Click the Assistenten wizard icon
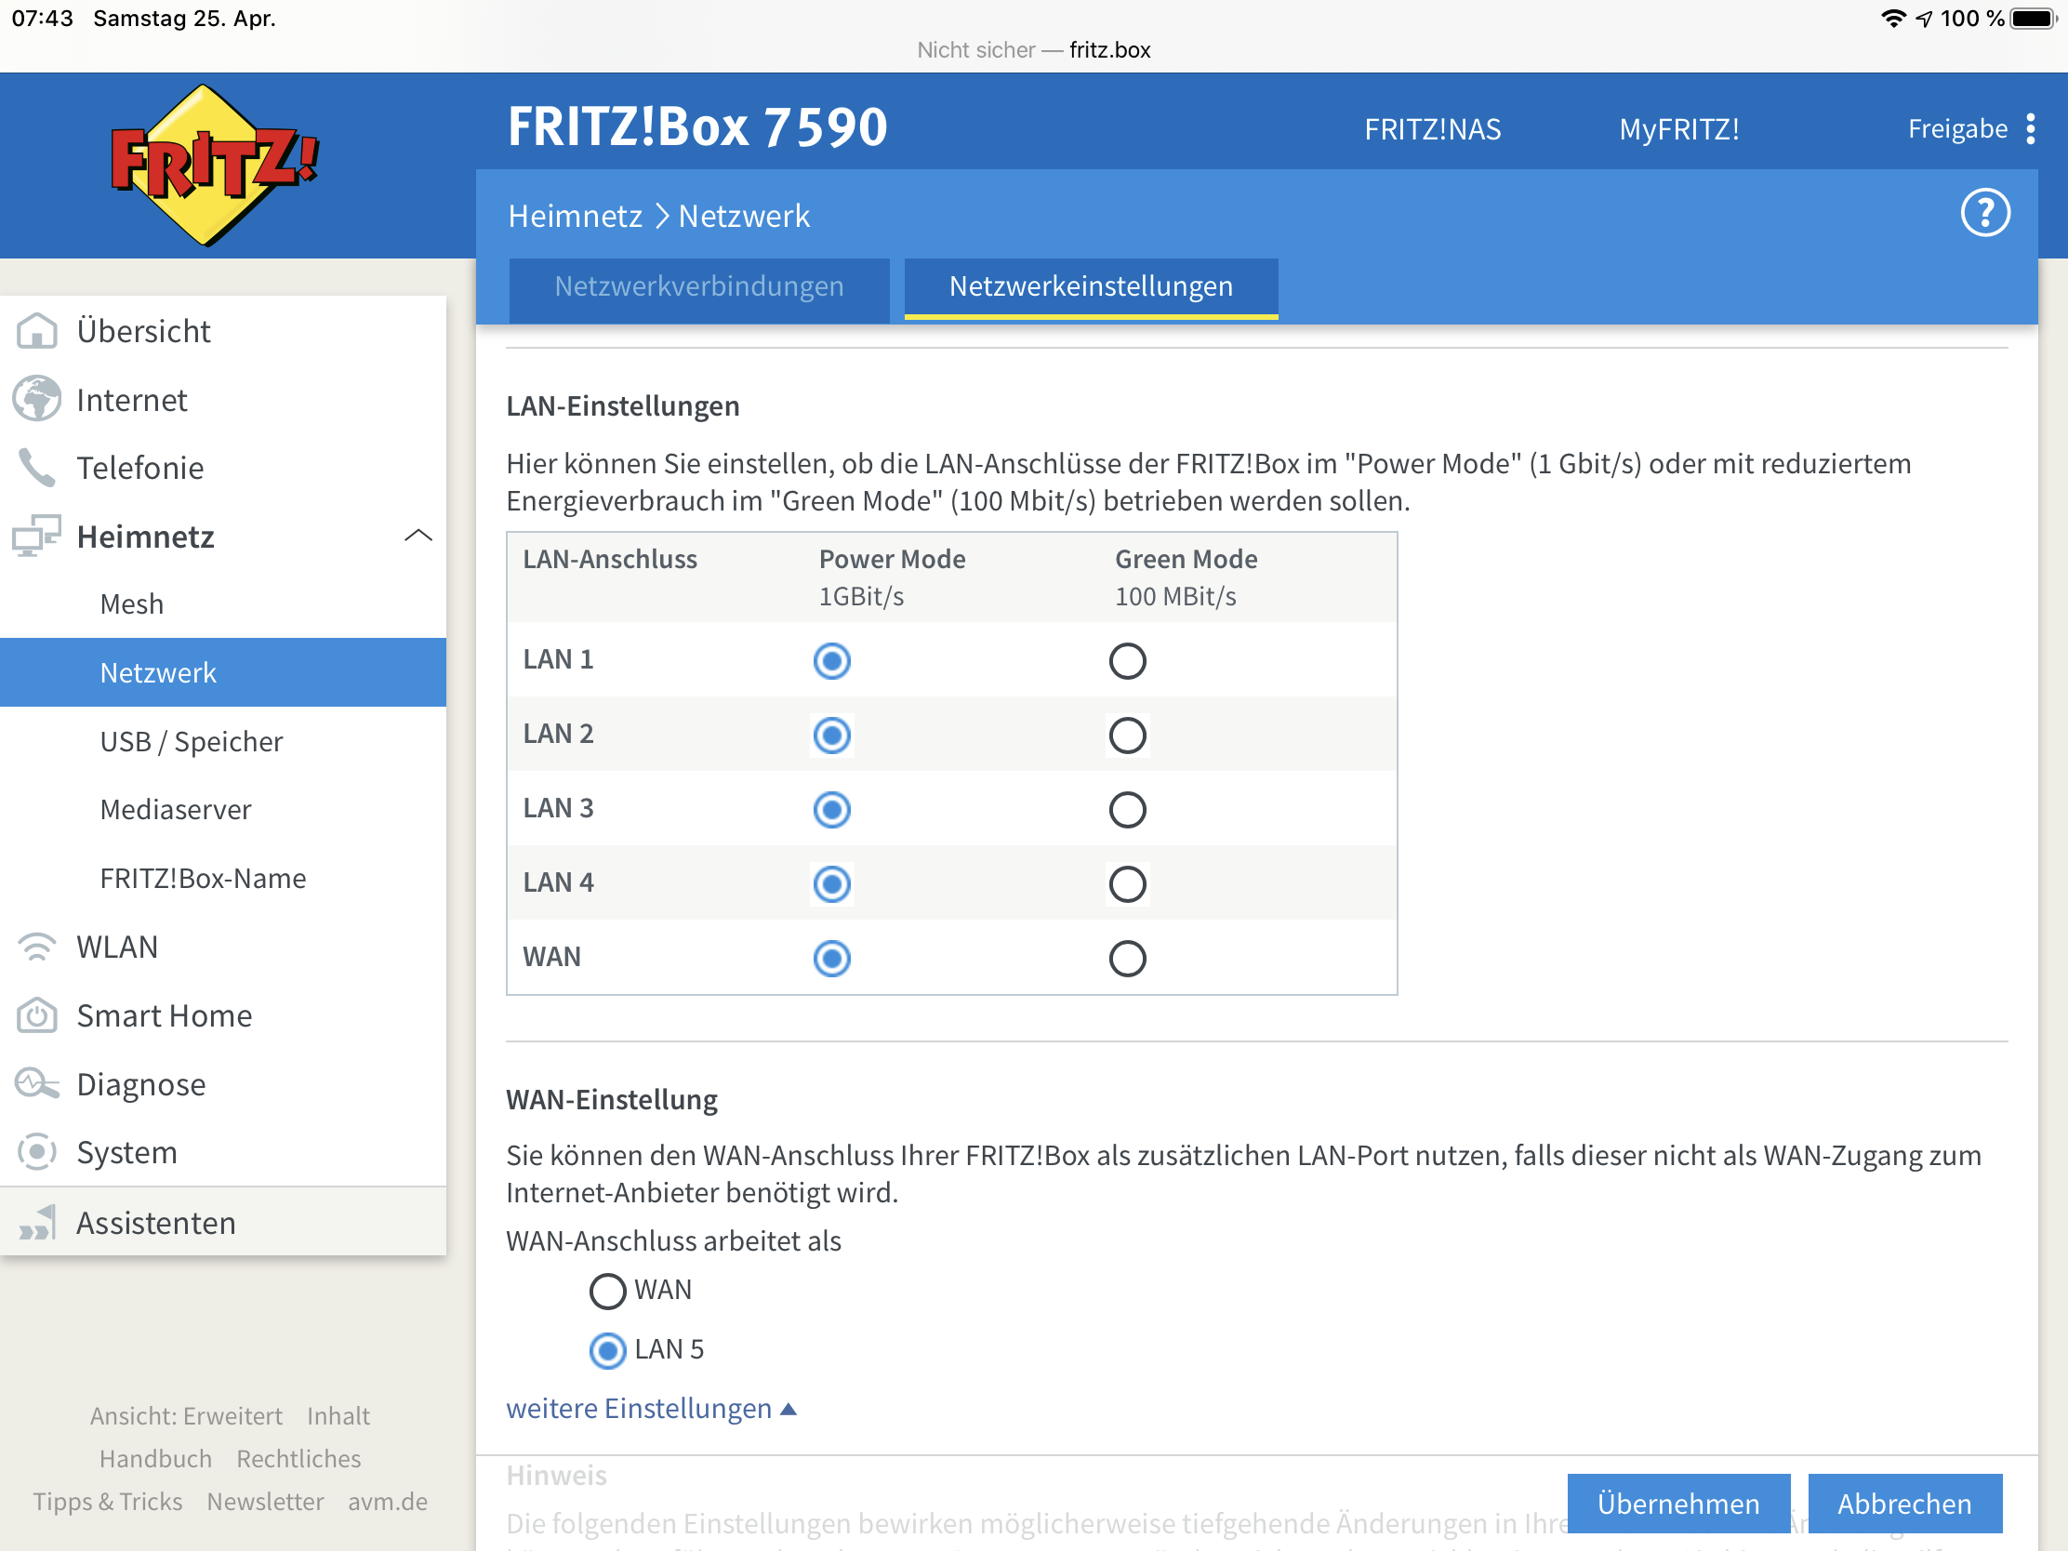 click(37, 1222)
